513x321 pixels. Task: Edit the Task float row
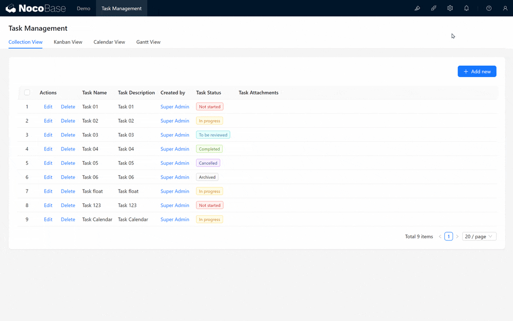[x=48, y=191]
